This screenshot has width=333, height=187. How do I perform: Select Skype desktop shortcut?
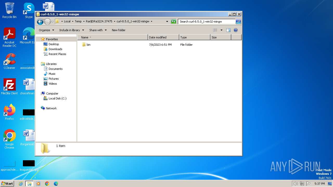click(29, 10)
